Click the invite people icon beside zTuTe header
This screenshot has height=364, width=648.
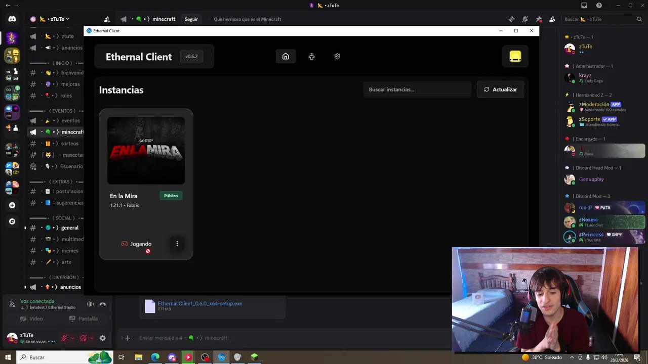(x=107, y=19)
